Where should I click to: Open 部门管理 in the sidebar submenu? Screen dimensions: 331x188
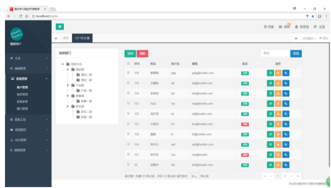(22, 109)
